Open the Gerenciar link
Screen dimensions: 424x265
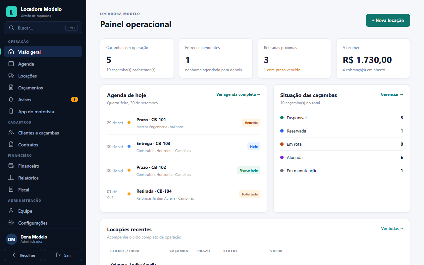point(392,94)
